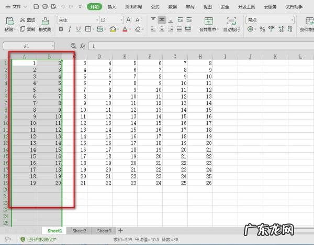Align text to top of cell
Image resolution: width=314 pixels, height=245 pixels.
pos(153,19)
